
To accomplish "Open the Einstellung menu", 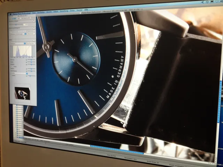I will point(64,11).
